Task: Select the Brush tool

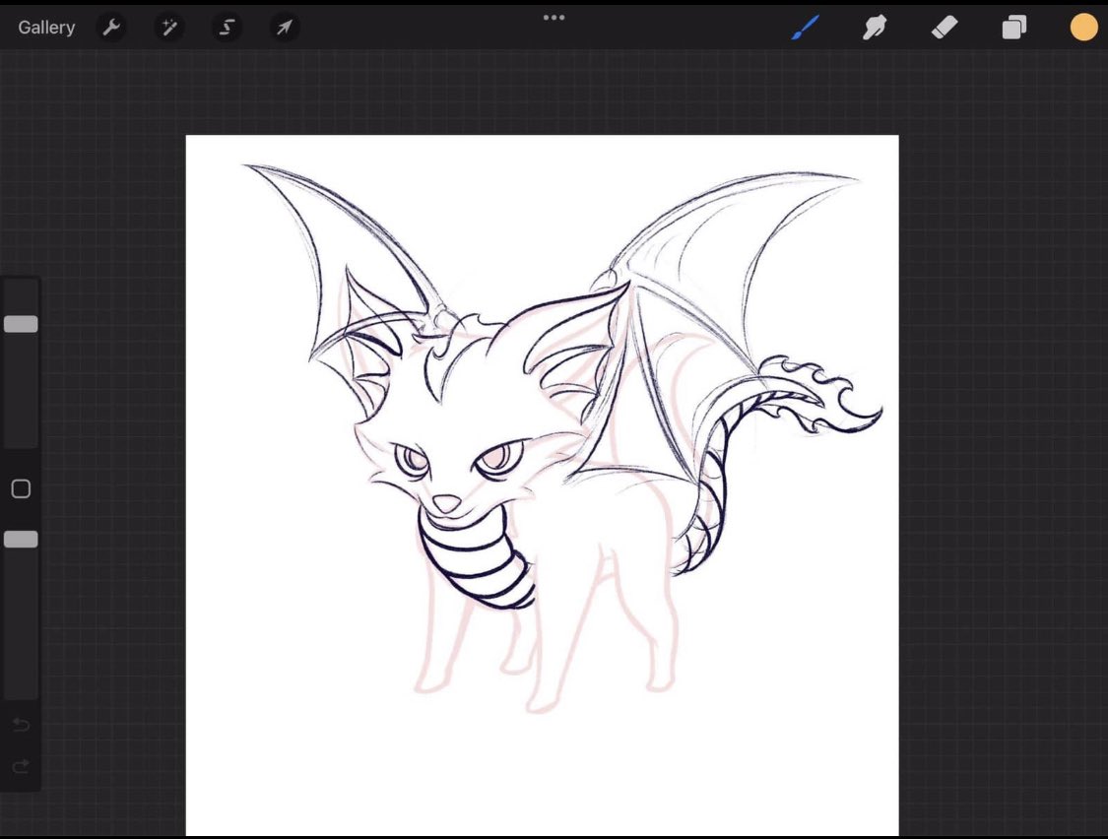Action: [x=806, y=28]
